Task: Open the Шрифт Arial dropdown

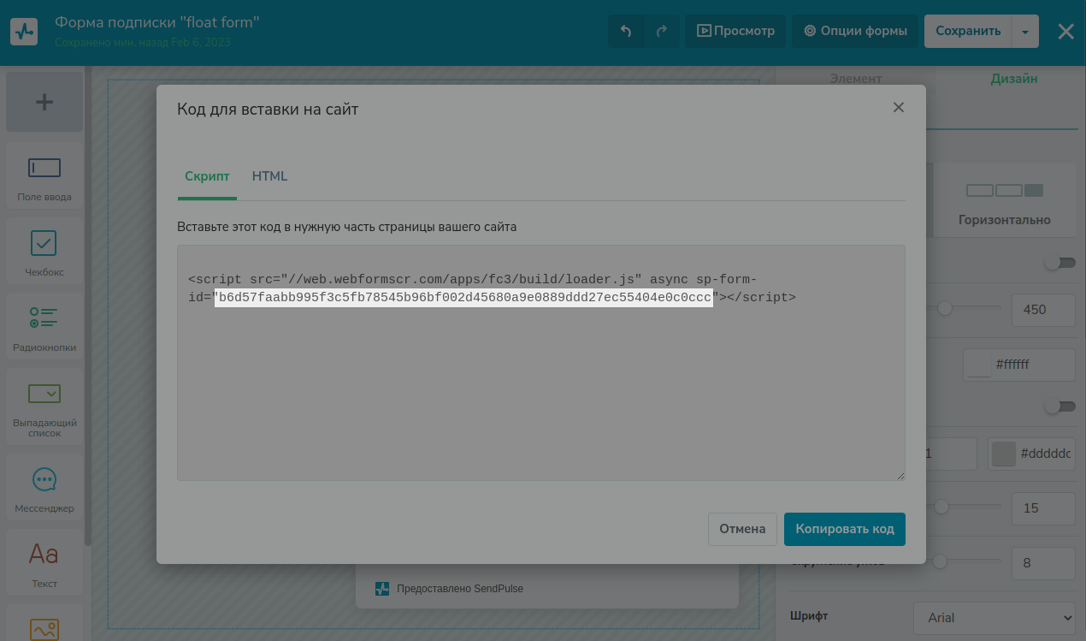Action: [x=995, y=618]
